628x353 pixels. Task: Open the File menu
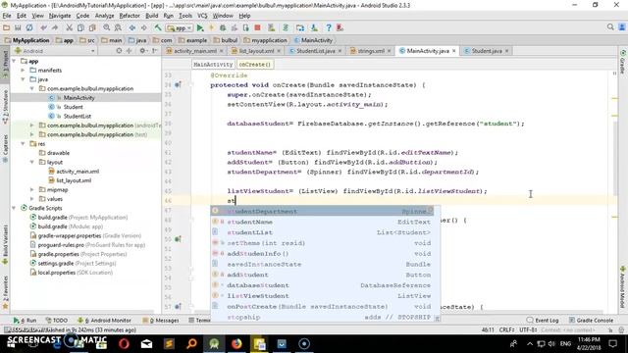(x=7, y=16)
